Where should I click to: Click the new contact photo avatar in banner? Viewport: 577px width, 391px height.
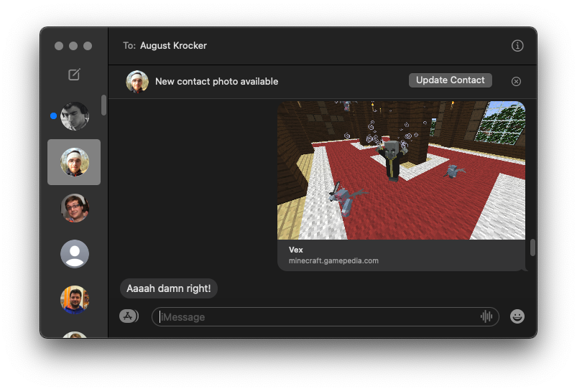137,82
